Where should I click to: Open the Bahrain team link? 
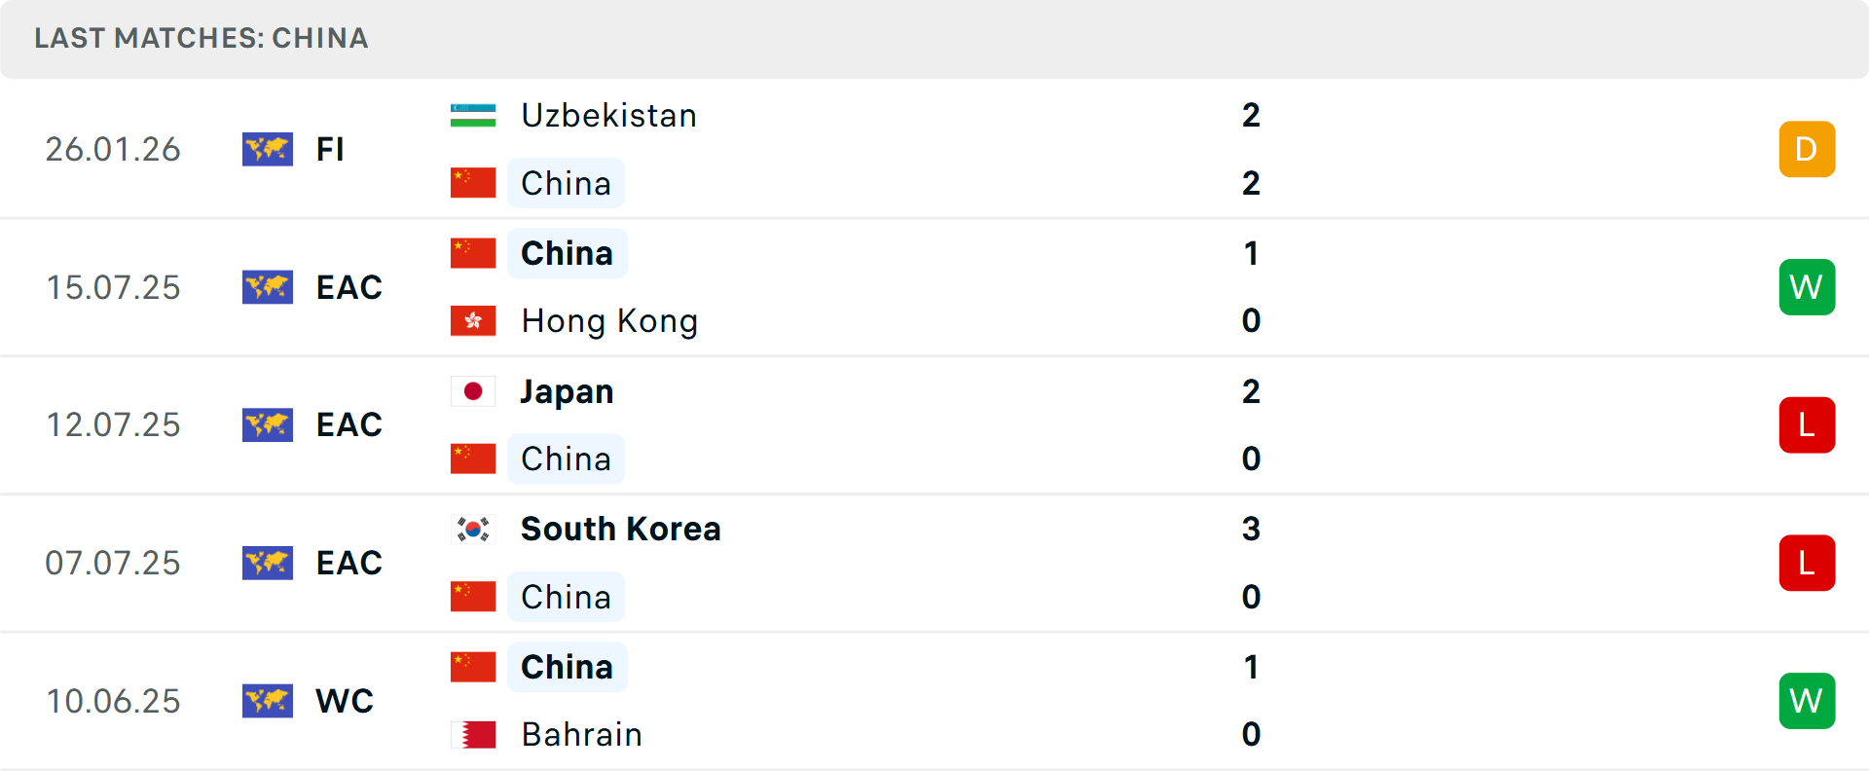[x=581, y=734]
